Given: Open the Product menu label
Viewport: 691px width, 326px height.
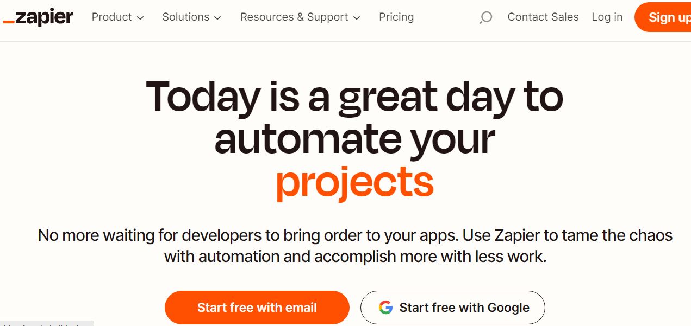Looking at the screenshot, I should point(111,17).
